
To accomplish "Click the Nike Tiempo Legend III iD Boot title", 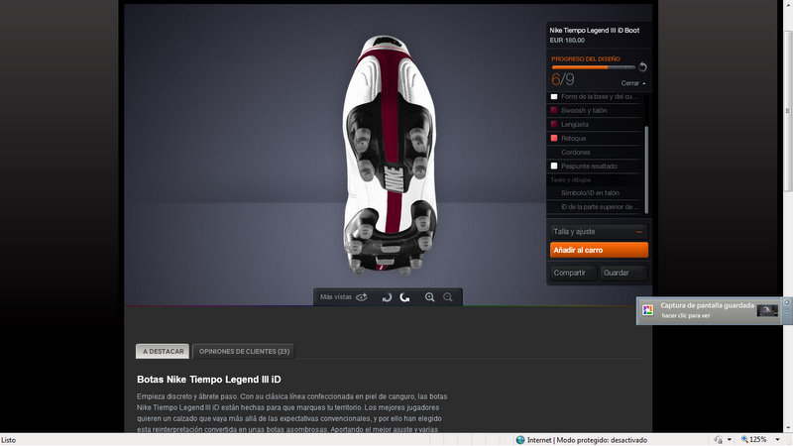I will click(x=594, y=31).
